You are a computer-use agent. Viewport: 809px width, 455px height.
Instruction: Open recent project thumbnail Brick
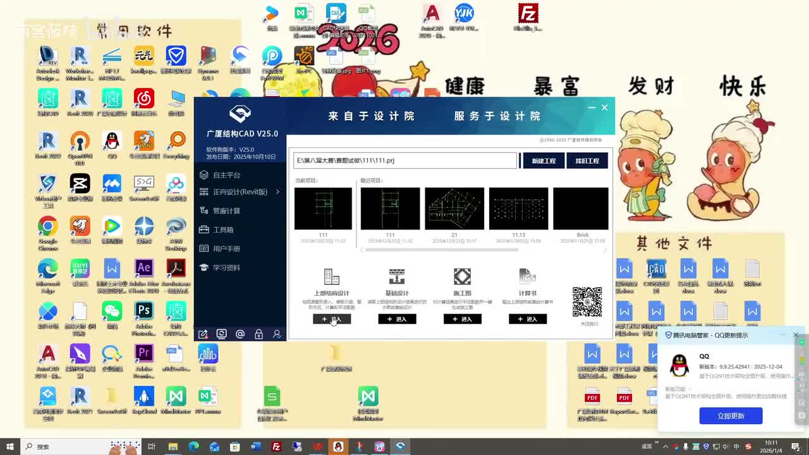(x=581, y=209)
